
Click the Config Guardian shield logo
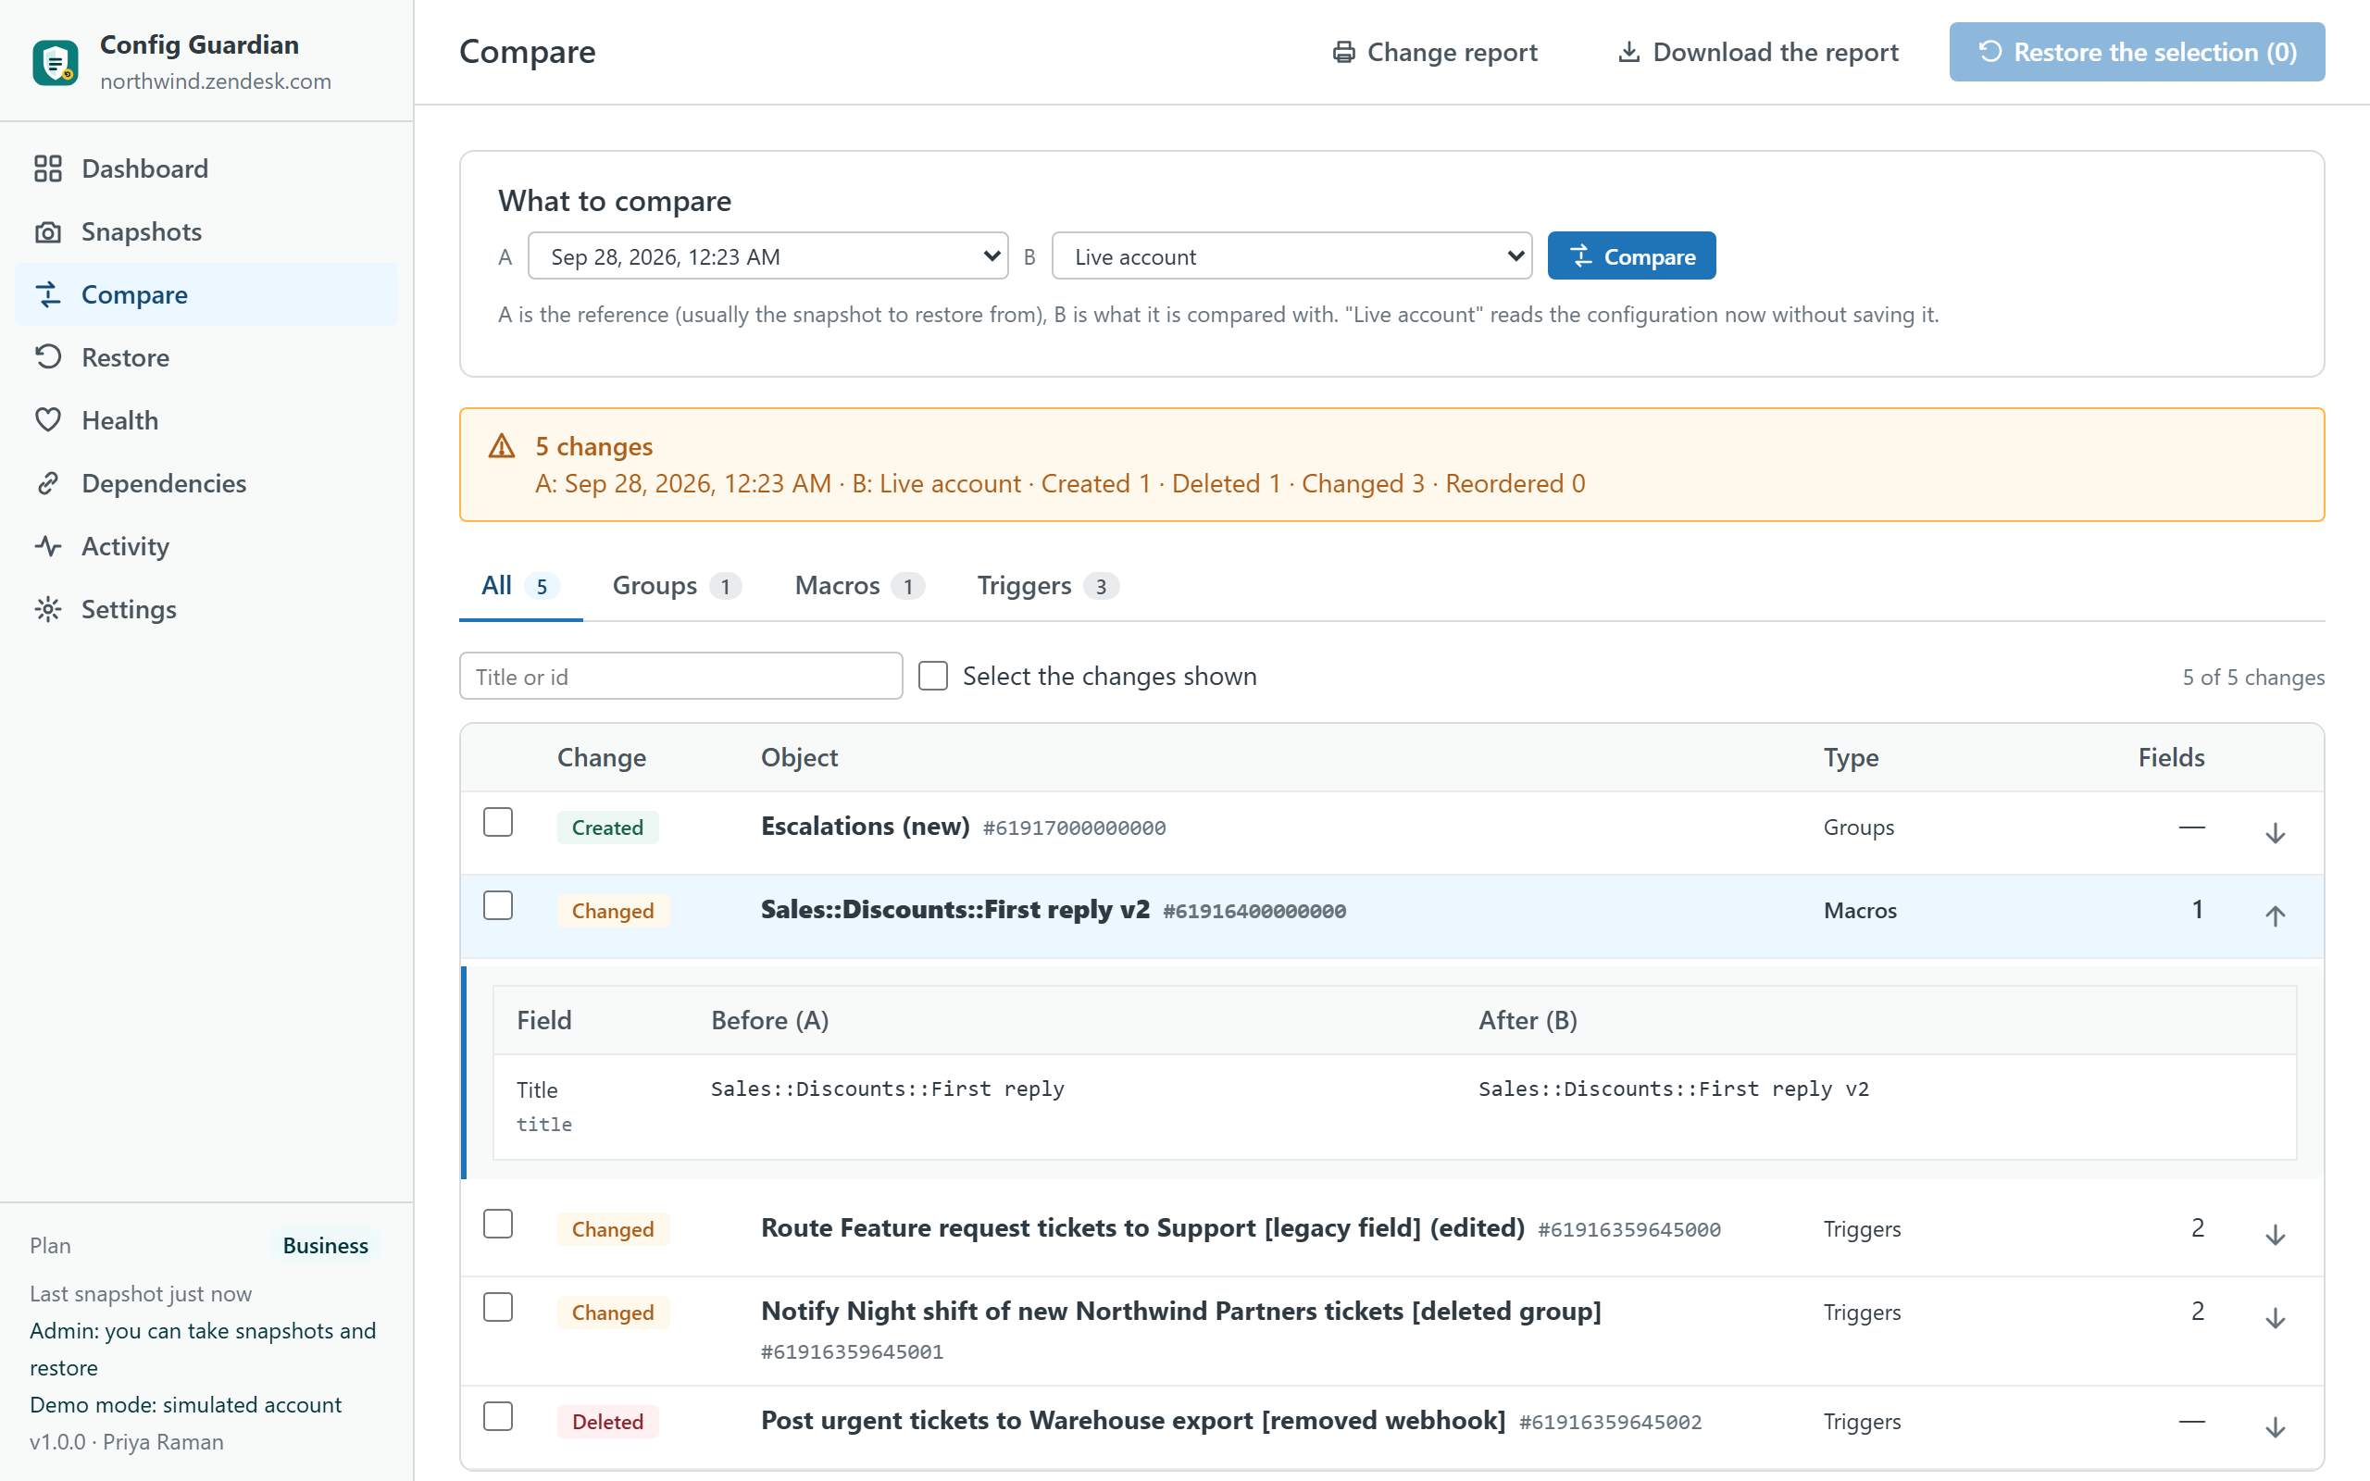[55, 63]
